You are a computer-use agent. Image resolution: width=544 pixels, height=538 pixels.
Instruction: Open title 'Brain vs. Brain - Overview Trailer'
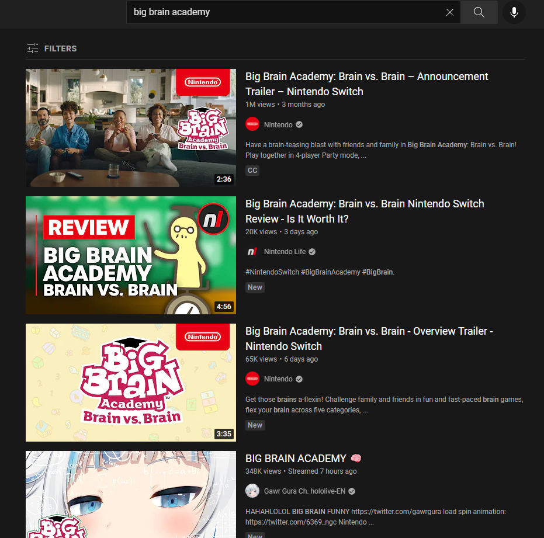pyautogui.click(x=369, y=339)
